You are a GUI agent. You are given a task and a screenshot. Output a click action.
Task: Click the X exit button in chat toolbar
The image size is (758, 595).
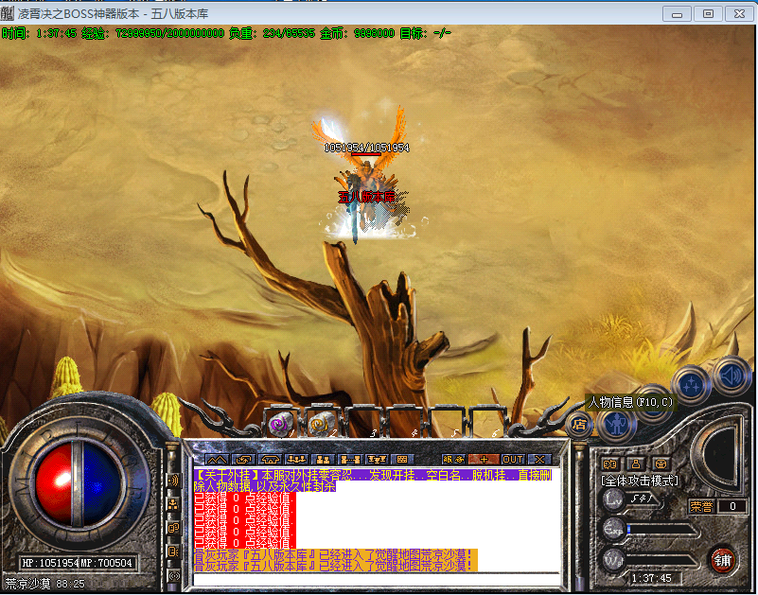coord(539,460)
